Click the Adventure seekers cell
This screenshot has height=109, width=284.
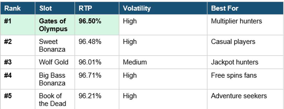click(239, 96)
